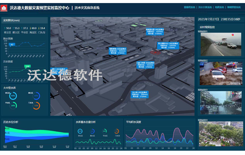Click the 历史水位分析 panel title

point(11,122)
